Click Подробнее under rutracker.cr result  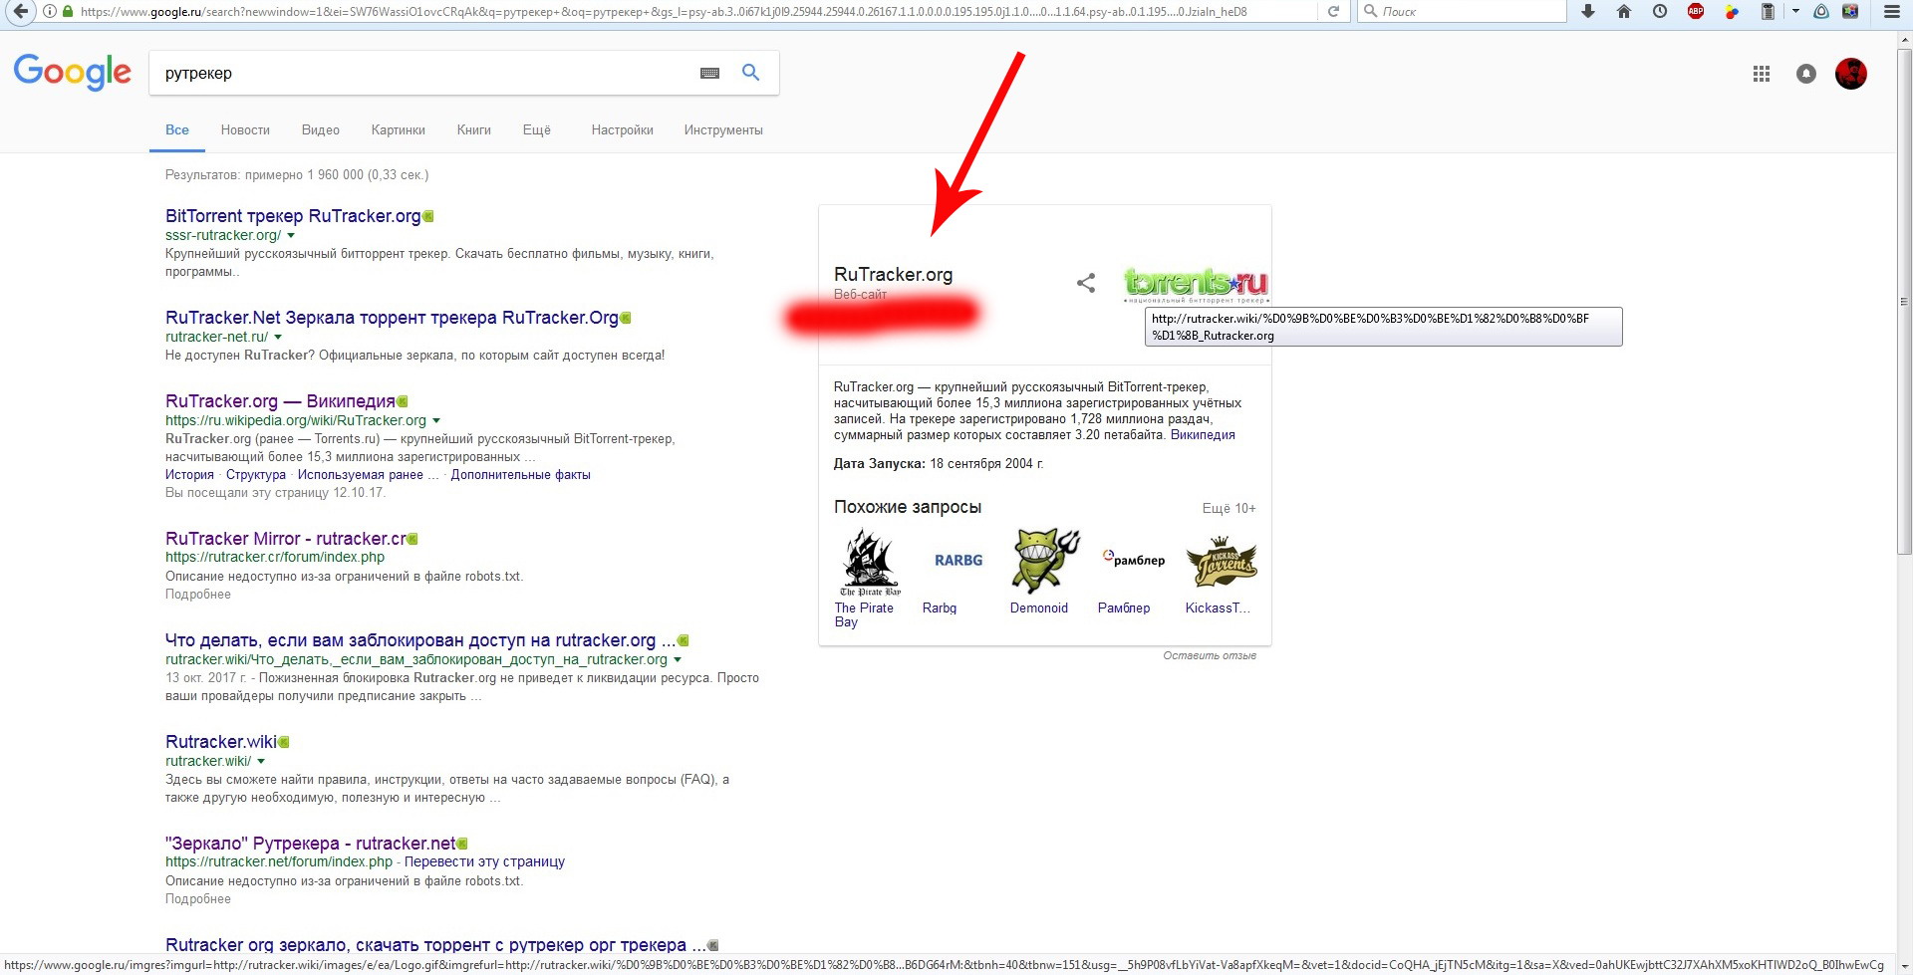[198, 595]
